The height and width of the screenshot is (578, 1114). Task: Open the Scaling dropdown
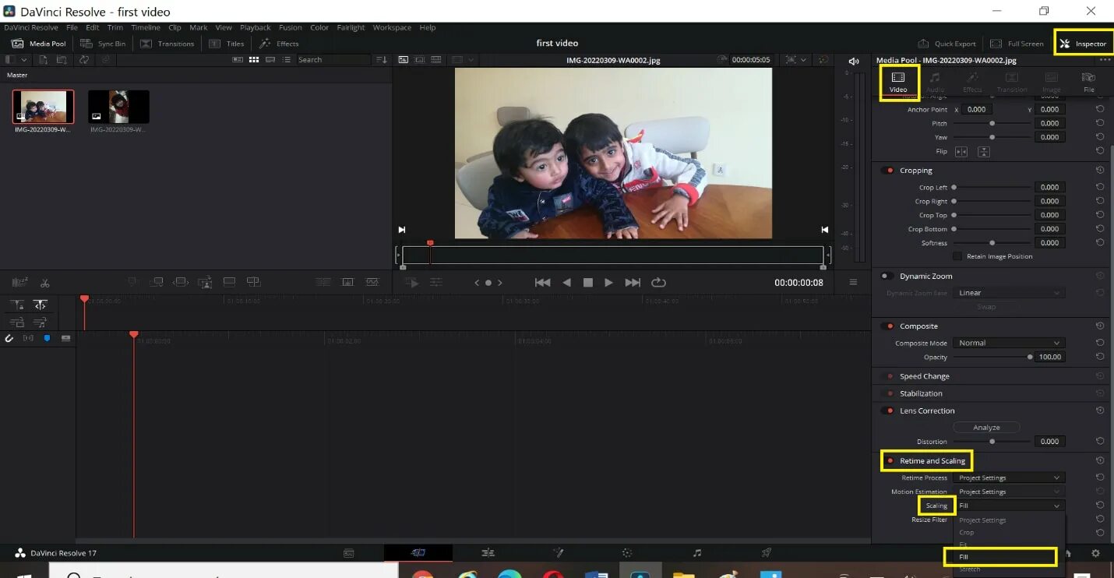(1009, 506)
